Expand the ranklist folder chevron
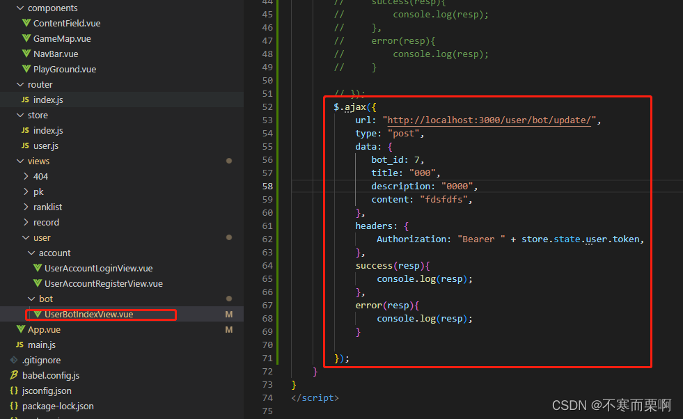Screen dimensions: 683x419 (26, 207)
